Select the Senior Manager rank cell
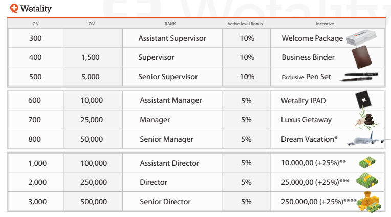Image resolution: width=391 pixels, height=217 pixels. (x=166, y=139)
